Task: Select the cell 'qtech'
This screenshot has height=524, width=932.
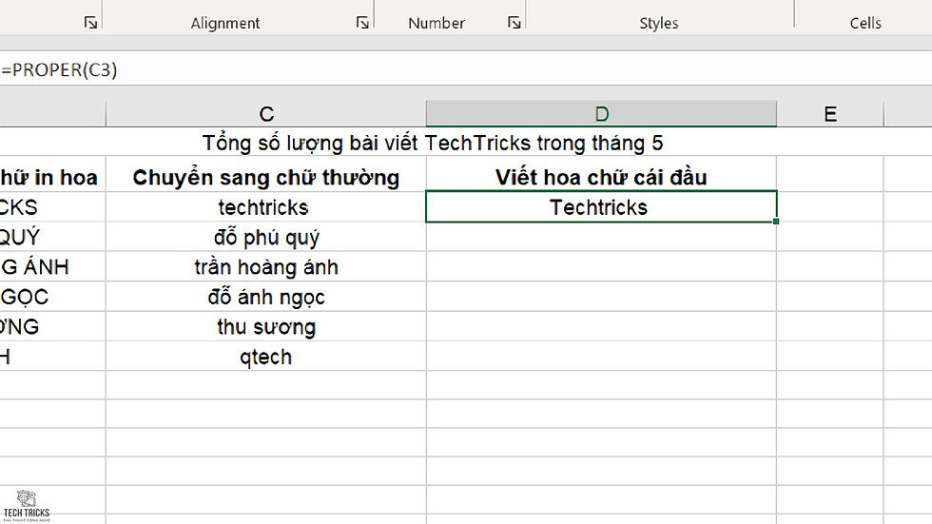Action: pos(266,357)
